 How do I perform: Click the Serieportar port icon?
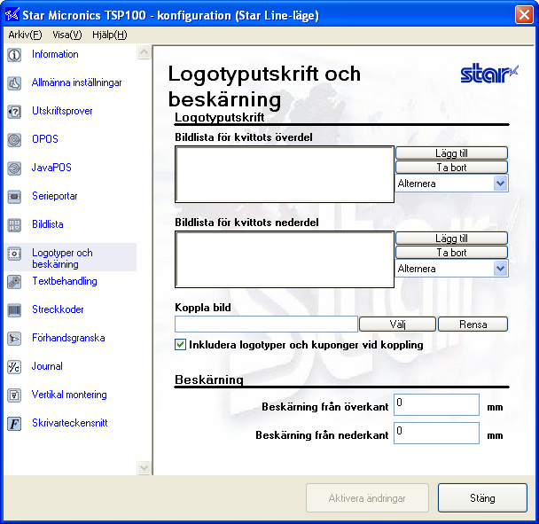point(14,196)
